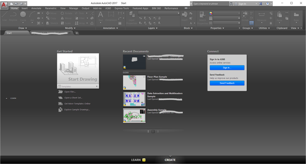Open the Insert ribbon tab
Screen dimensions: 306x164
tap(24, 8)
